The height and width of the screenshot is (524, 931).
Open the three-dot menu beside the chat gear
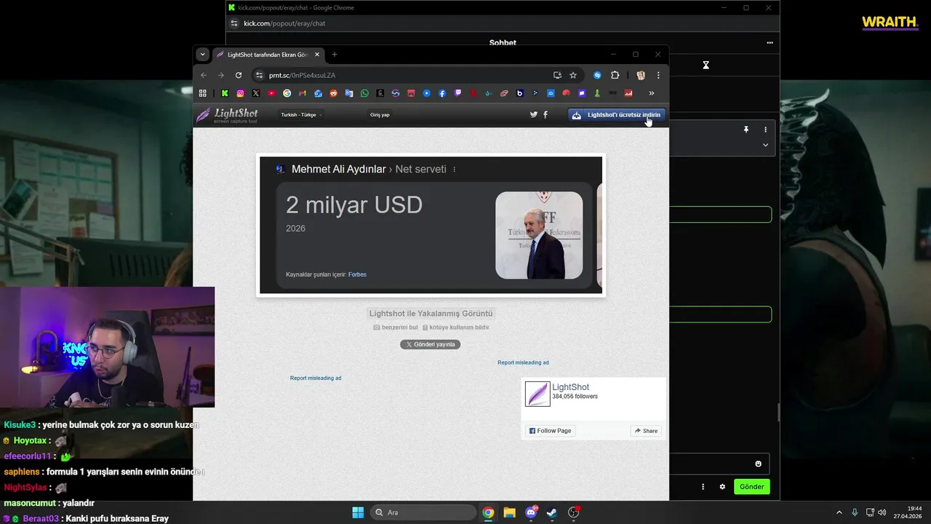pos(703,487)
